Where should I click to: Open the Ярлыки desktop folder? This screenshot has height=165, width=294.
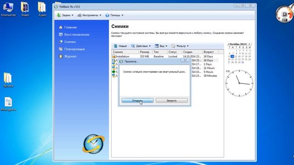pyautogui.click(x=8, y=80)
